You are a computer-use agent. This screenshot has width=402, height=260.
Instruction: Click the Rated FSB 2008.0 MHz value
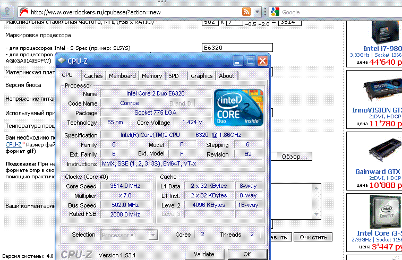pos(125,214)
